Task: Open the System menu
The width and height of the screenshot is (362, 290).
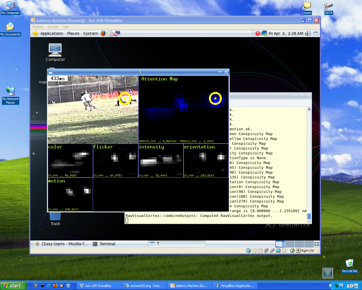Action: pyautogui.click(x=90, y=33)
